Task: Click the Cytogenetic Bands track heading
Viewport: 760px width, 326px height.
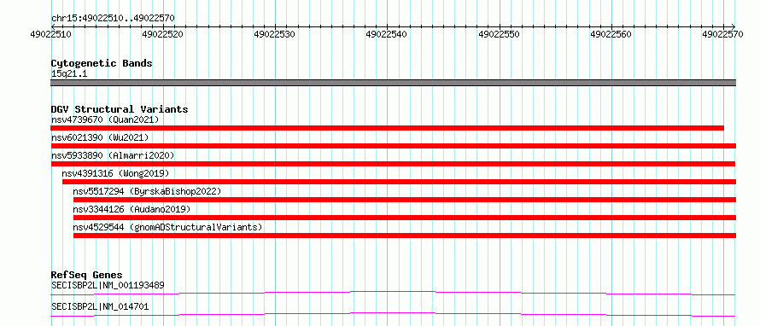Action: pos(102,63)
